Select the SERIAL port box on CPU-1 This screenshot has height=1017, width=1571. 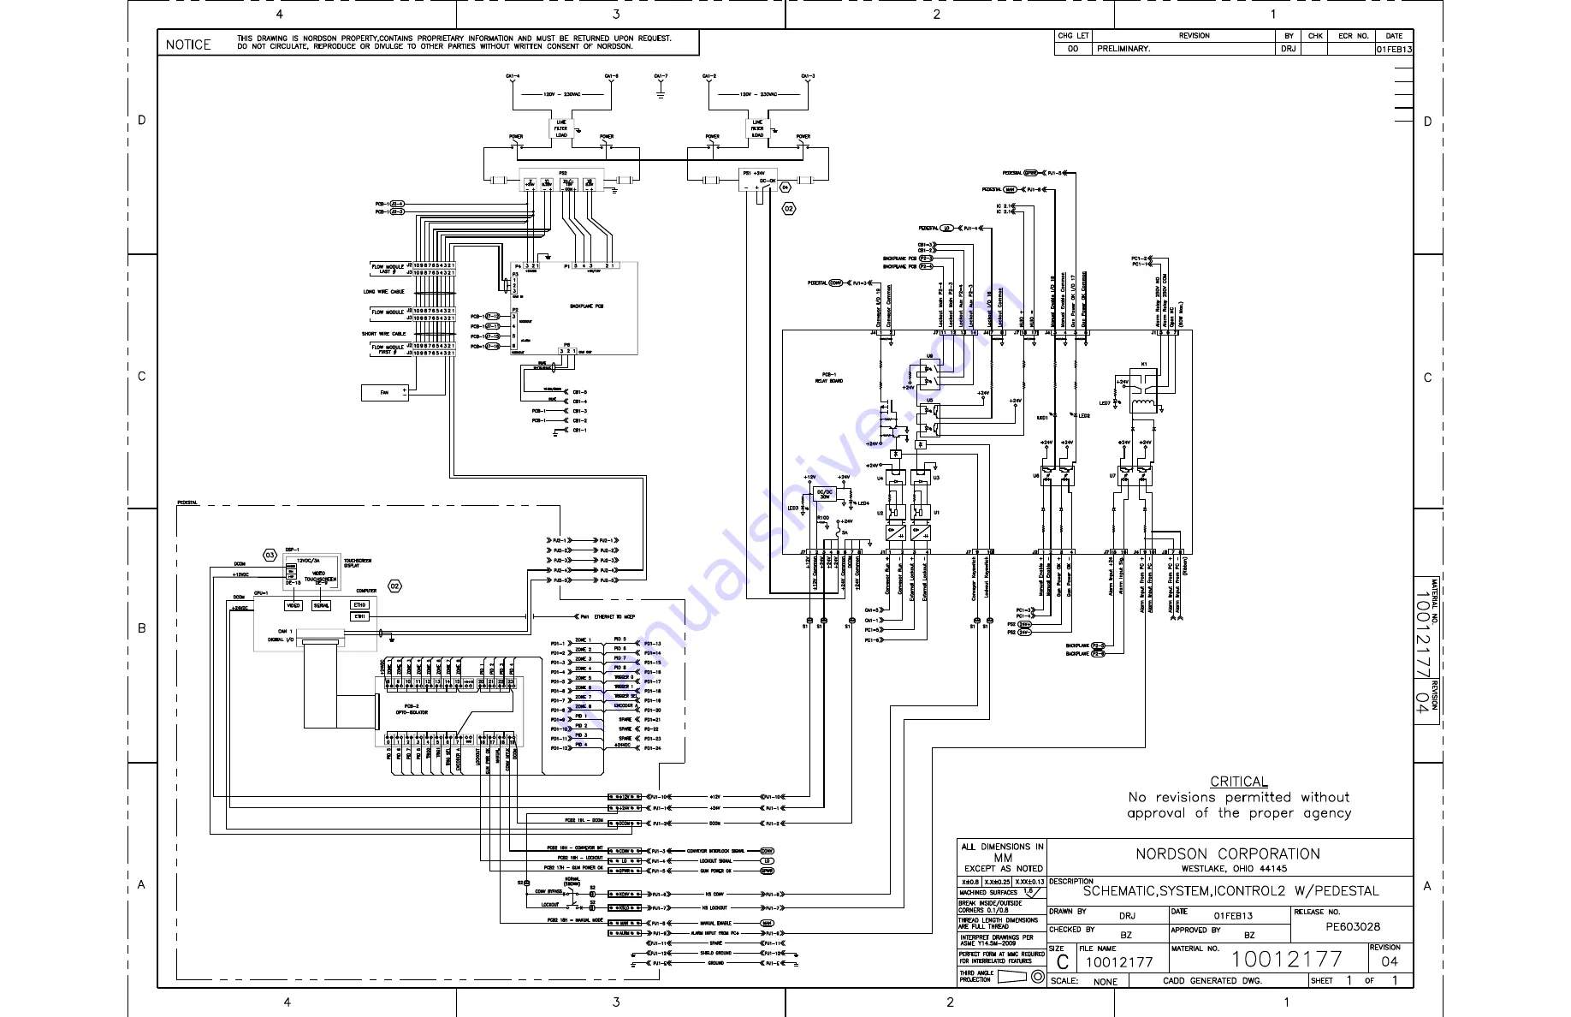pos(322,605)
